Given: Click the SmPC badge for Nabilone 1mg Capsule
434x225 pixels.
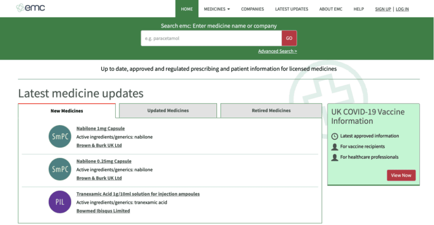Looking at the screenshot, I should (60, 136).
